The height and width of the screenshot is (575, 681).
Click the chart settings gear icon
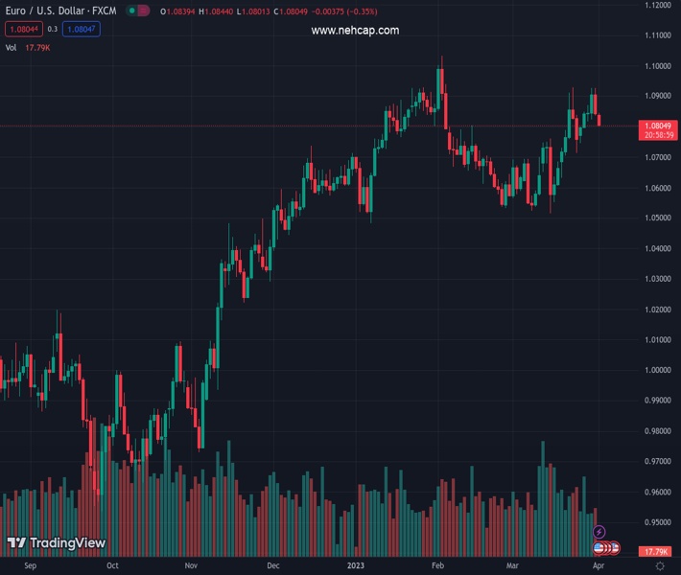click(659, 566)
